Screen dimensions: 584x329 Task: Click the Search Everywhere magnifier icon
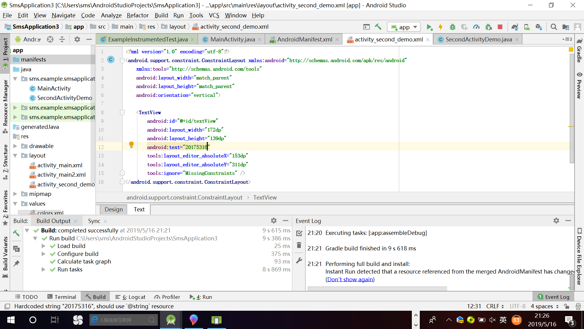click(554, 27)
